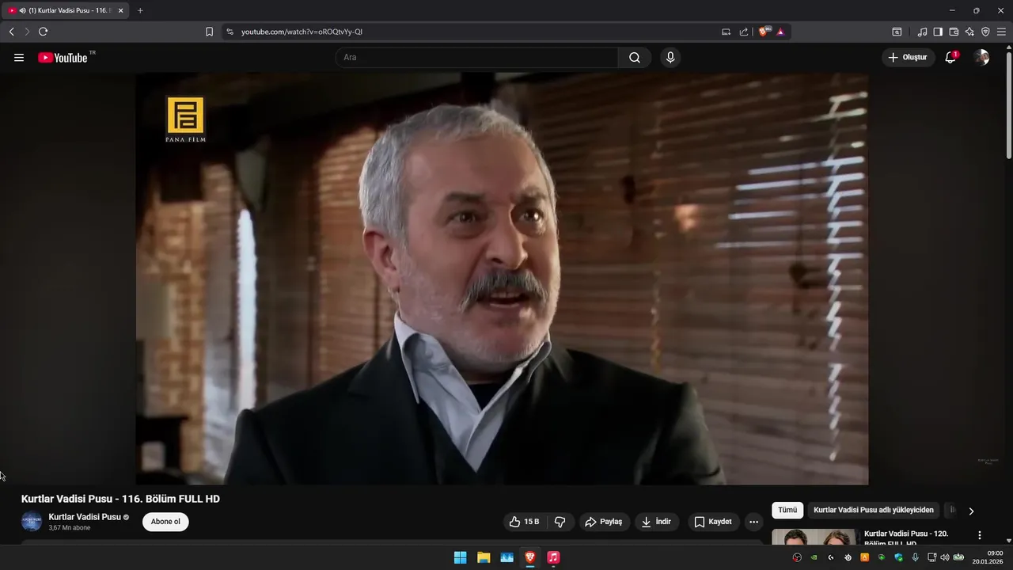
Task: Open the Music app in taskbar
Action: 553,557
